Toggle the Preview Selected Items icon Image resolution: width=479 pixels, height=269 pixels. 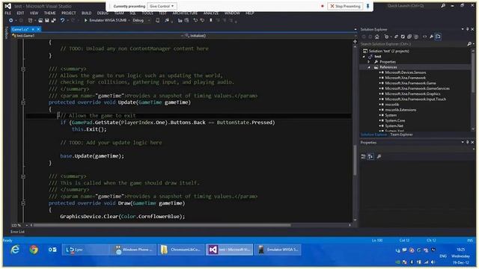click(x=438, y=37)
